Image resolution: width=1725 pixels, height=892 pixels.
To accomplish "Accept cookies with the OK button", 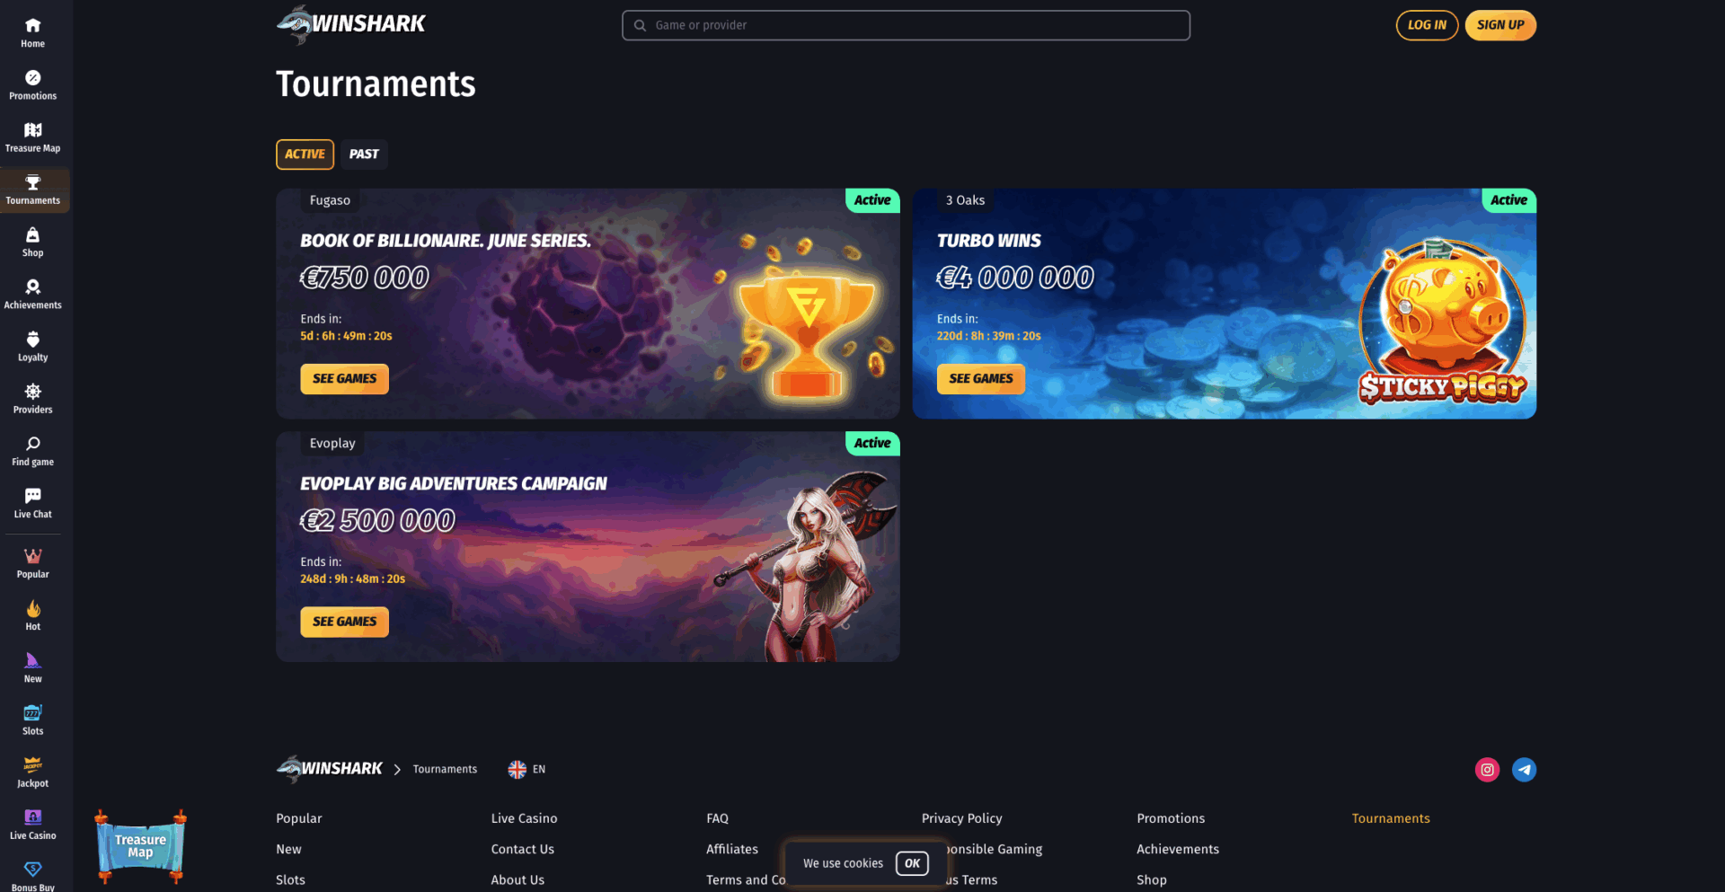I will [912, 863].
